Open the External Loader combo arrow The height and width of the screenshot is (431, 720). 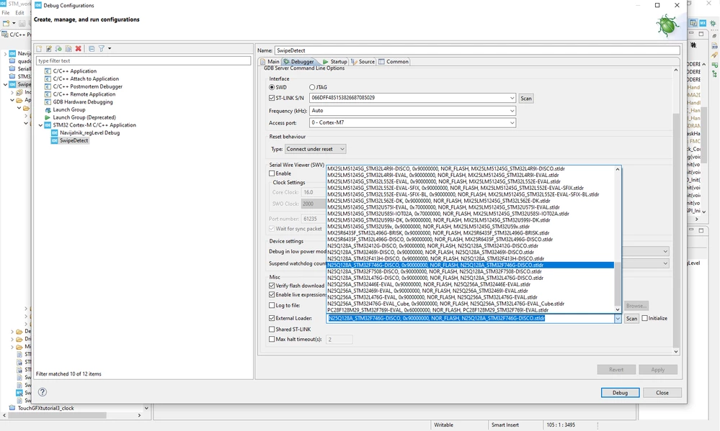tap(618, 318)
